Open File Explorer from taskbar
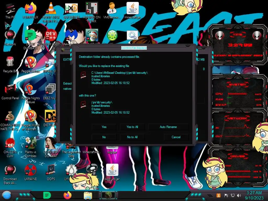The width and height of the screenshot is (268, 201). [x=88, y=196]
